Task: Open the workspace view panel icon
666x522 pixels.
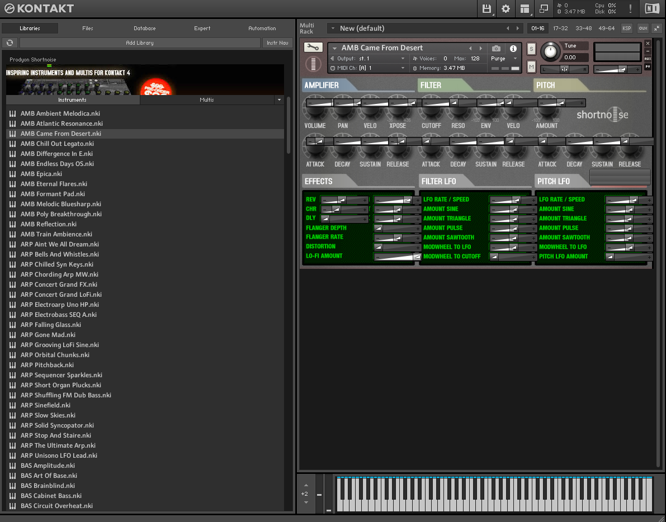Action: [x=525, y=8]
